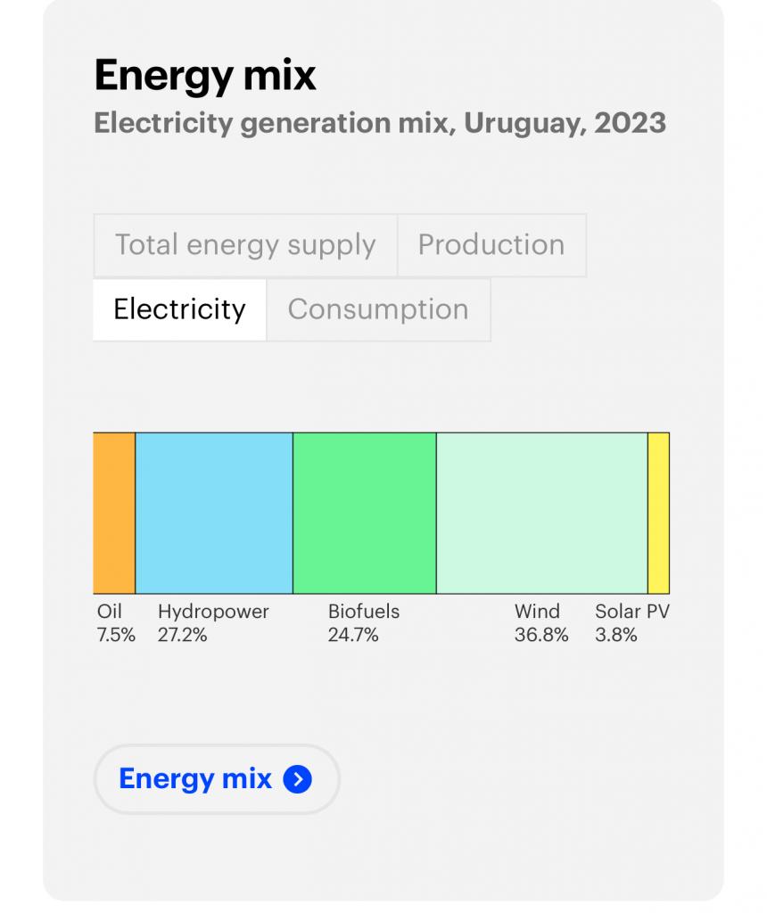Open the Energy mix link button

coord(216,779)
